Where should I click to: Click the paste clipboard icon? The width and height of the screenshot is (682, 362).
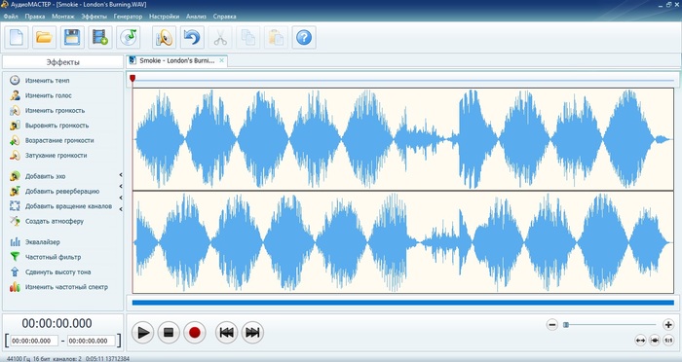276,37
